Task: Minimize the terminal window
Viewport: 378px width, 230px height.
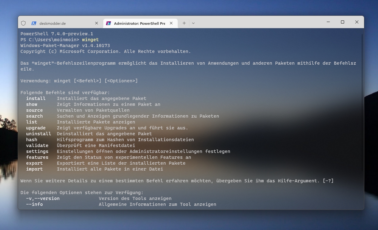Action: [328, 22]
